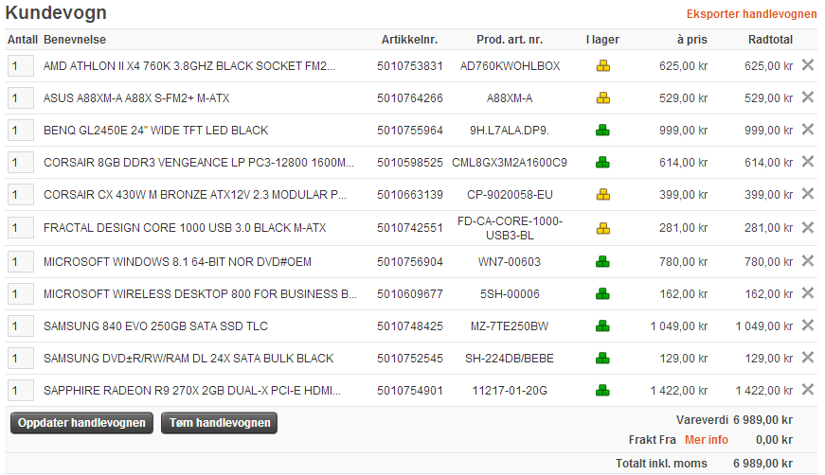Image resolution: width=825 pixels, height=475 pixels.
Task: Click green stock icon for Samsung 840 EVO
Action: click(603, 326)
